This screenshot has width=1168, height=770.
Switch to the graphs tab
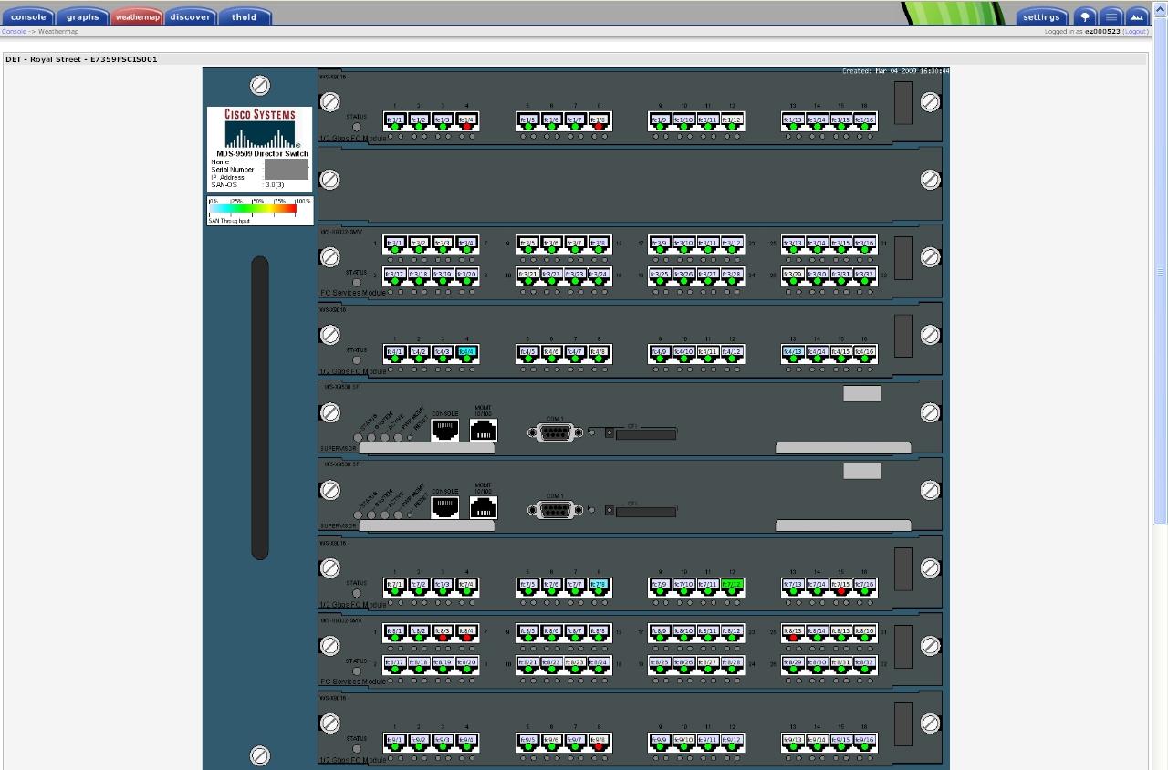pyautogui.click(x=82, y=16)
